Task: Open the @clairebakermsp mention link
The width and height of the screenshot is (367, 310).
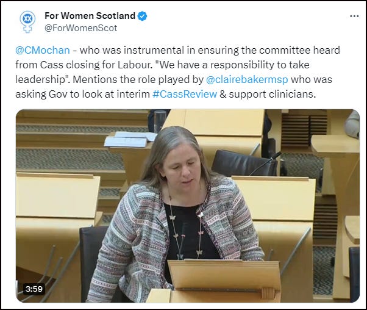Action: (247, 79)
